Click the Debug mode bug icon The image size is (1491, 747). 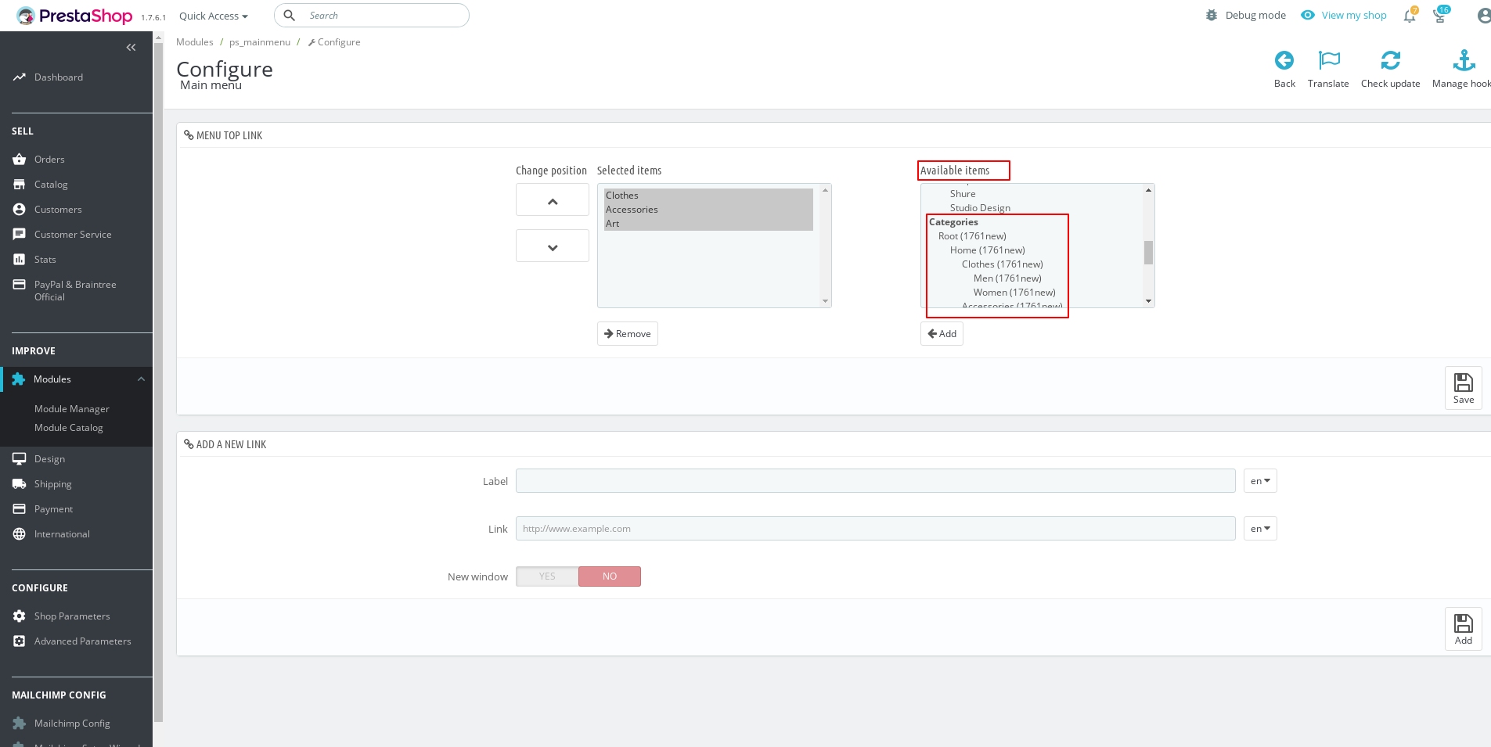(1211, 15)
